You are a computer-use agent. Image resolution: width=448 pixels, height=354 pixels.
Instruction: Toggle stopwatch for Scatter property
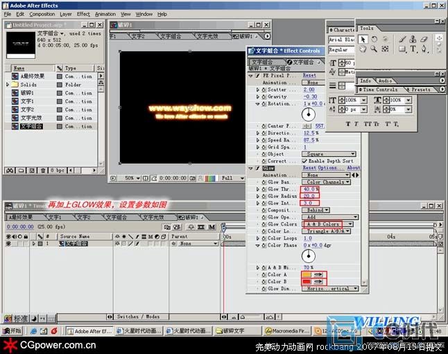coord(264,90)
